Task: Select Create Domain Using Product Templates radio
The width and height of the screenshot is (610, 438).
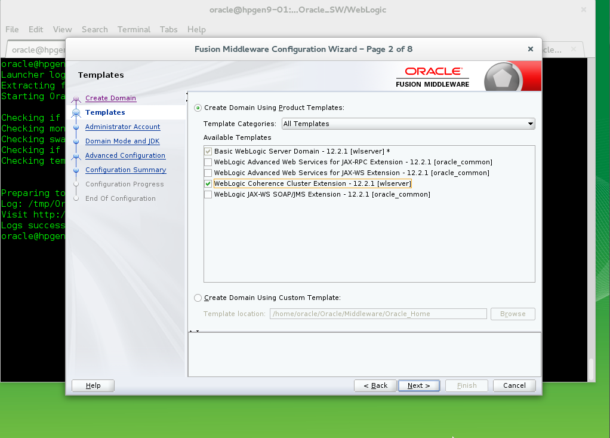Action: pos(198,108)
